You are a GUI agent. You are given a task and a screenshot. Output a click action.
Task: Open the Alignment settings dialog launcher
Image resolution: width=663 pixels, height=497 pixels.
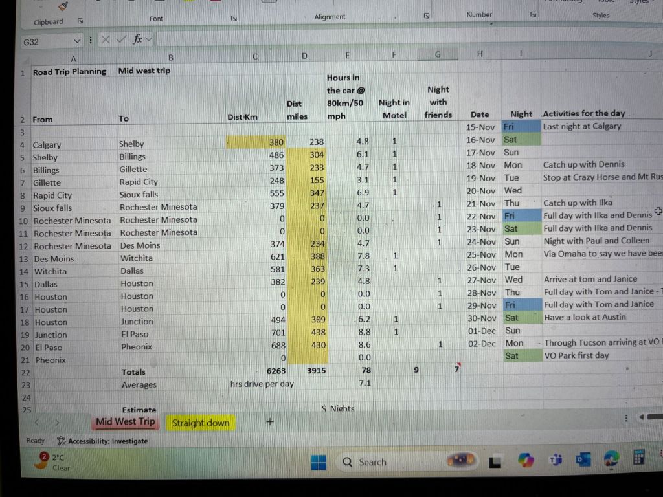[x=427, y=16]
